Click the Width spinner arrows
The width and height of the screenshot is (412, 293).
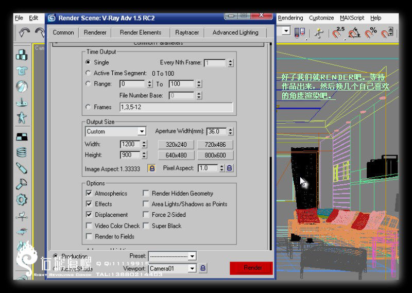pyautogui.click(x=144, y=144)
